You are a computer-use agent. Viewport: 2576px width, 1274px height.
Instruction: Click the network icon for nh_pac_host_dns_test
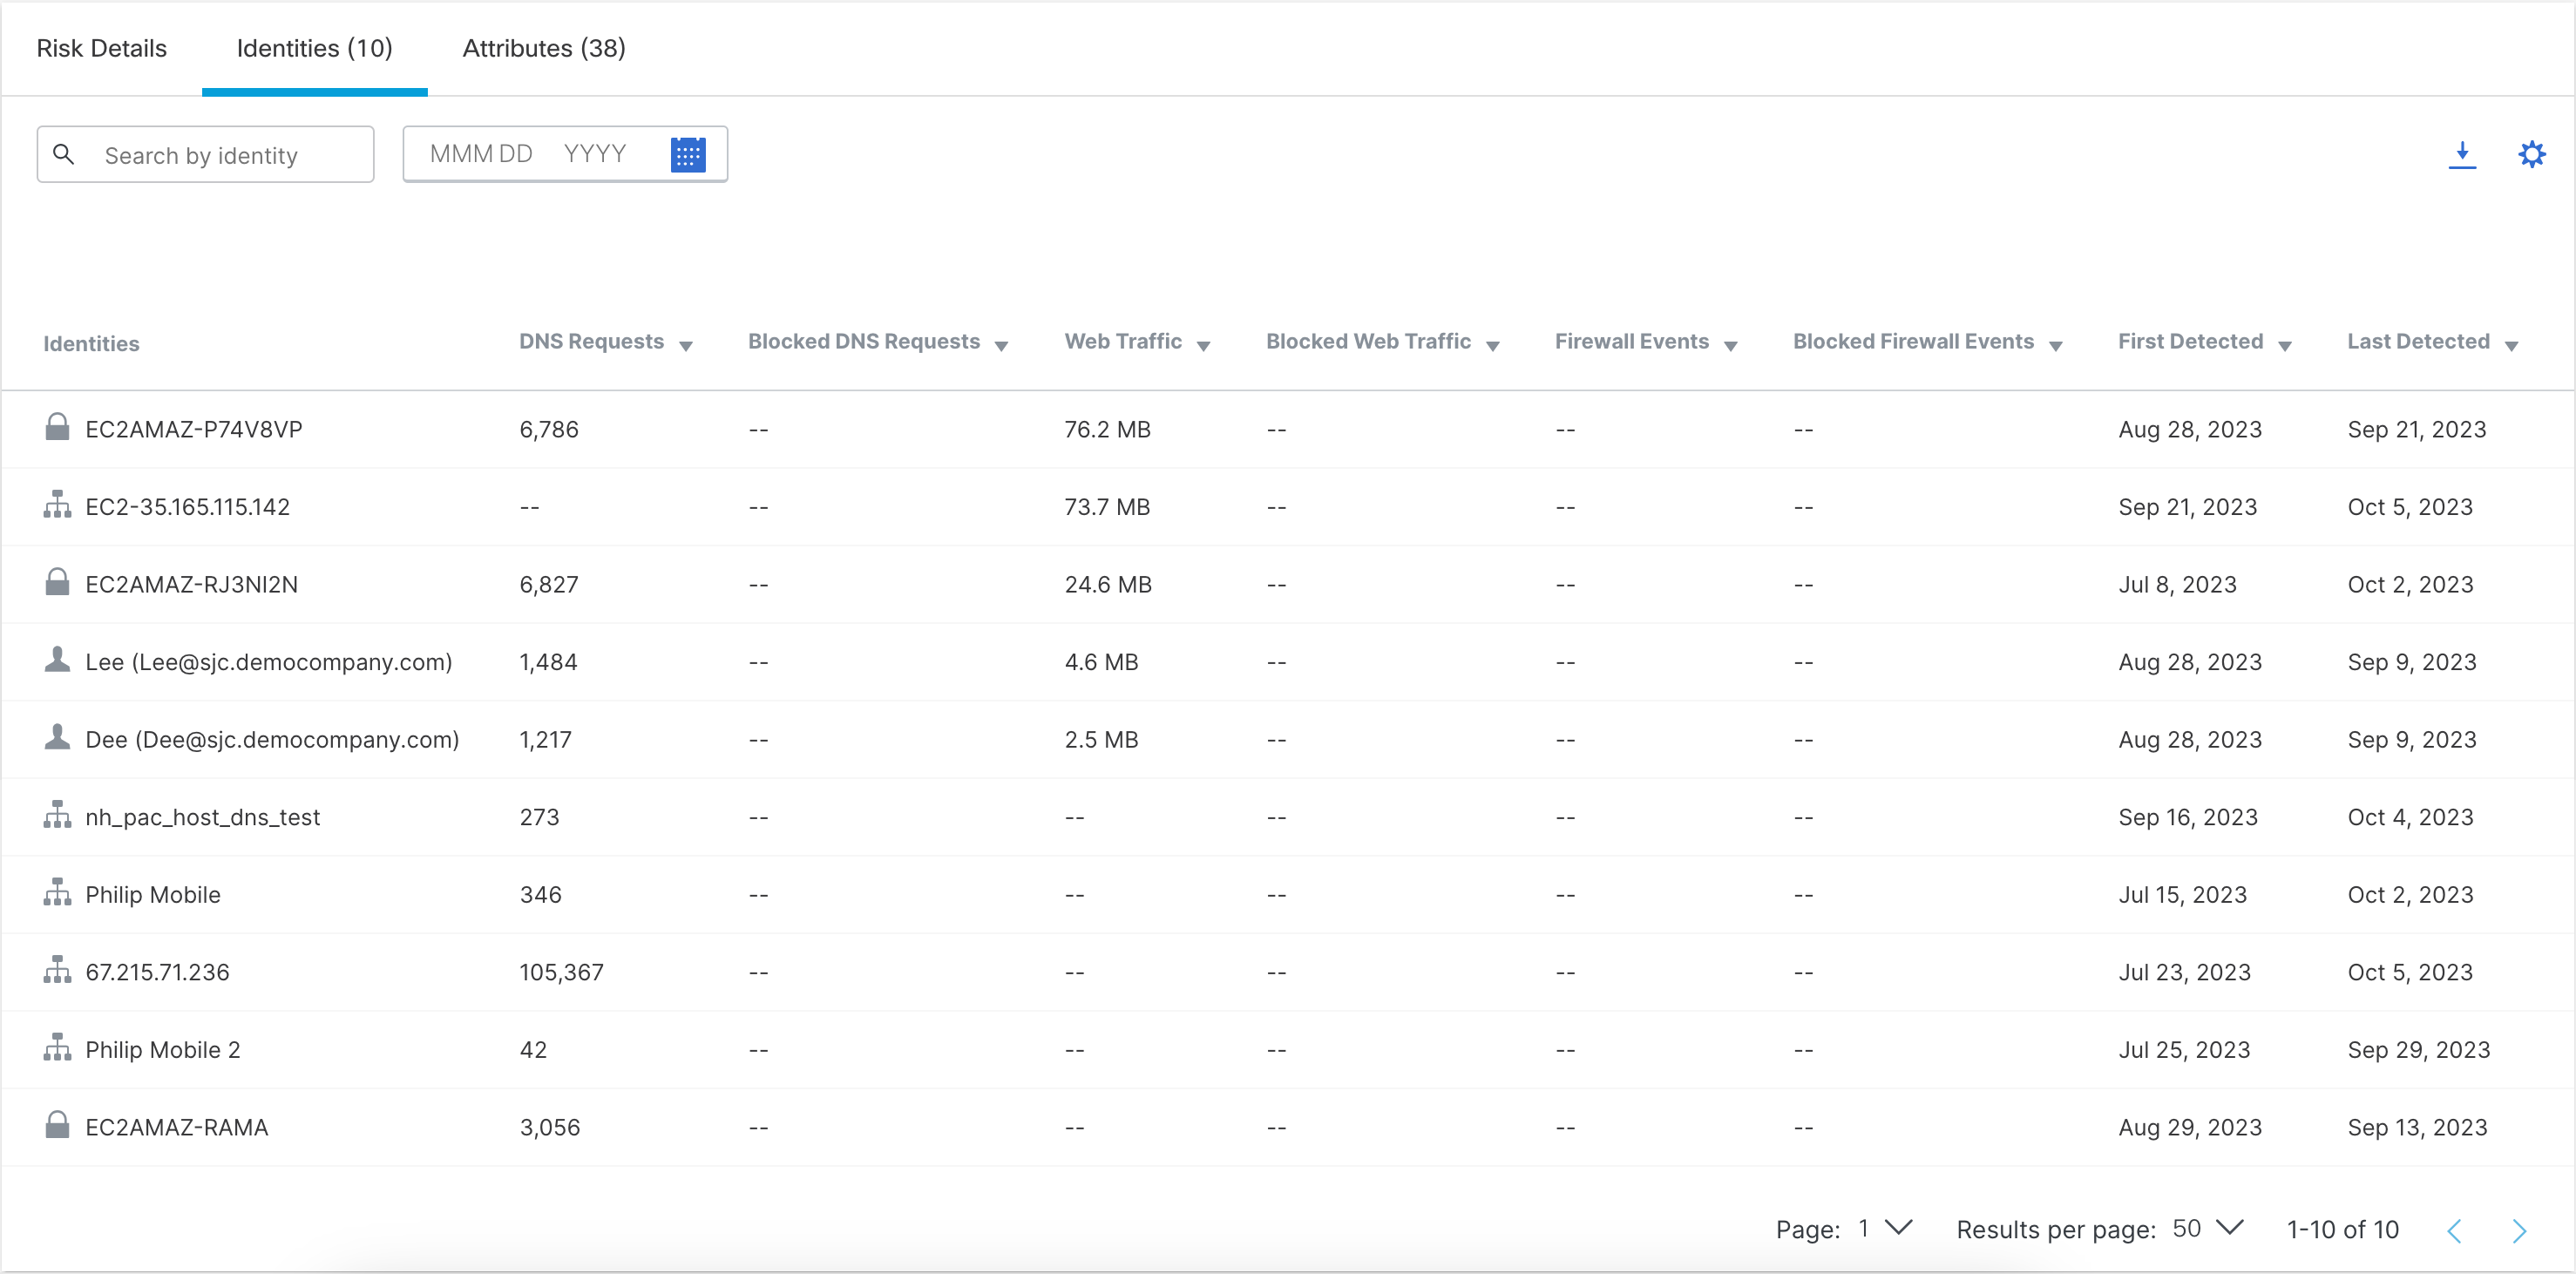[x=58, y=815]
